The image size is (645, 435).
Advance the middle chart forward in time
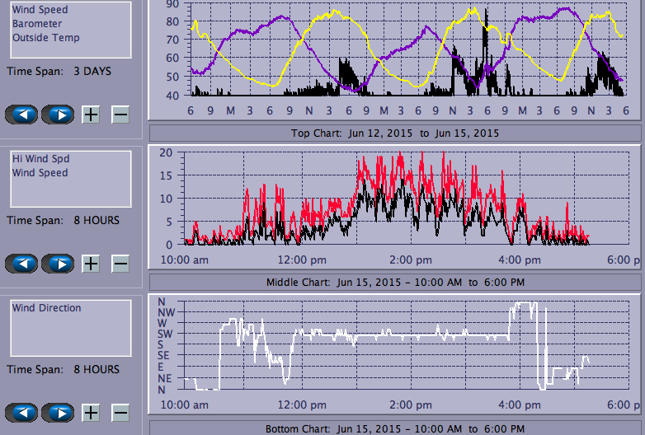point(58,264)
